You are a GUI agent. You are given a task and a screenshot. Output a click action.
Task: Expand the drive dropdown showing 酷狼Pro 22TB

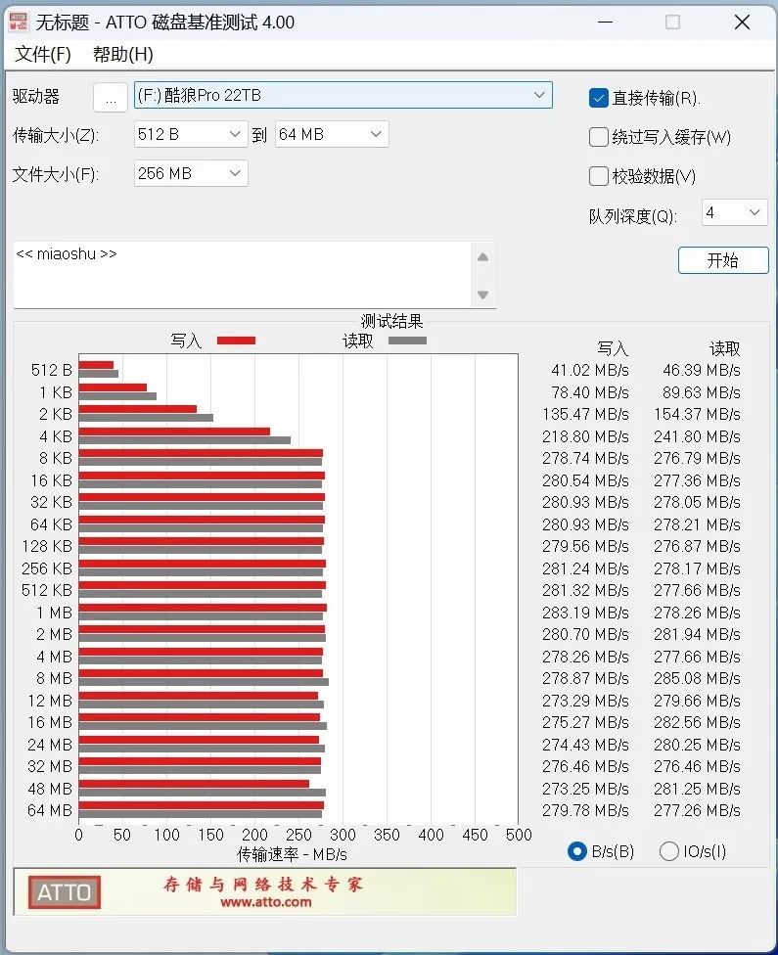pos(343,95)
